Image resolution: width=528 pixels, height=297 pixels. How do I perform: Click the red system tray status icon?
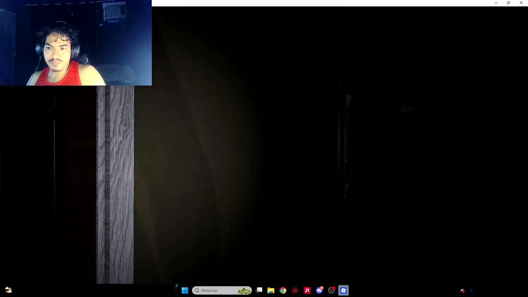click(462, 291)
